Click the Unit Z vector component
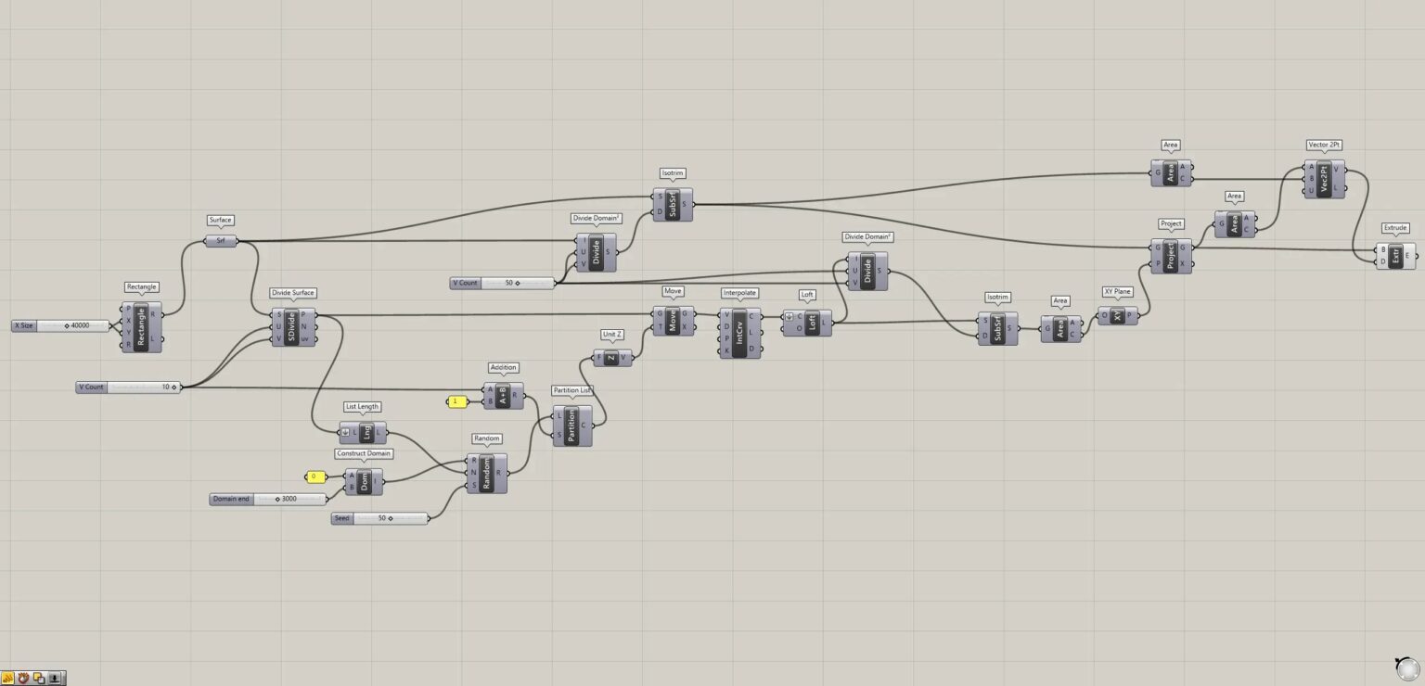Screen dimensions: 1425x686 611,358
